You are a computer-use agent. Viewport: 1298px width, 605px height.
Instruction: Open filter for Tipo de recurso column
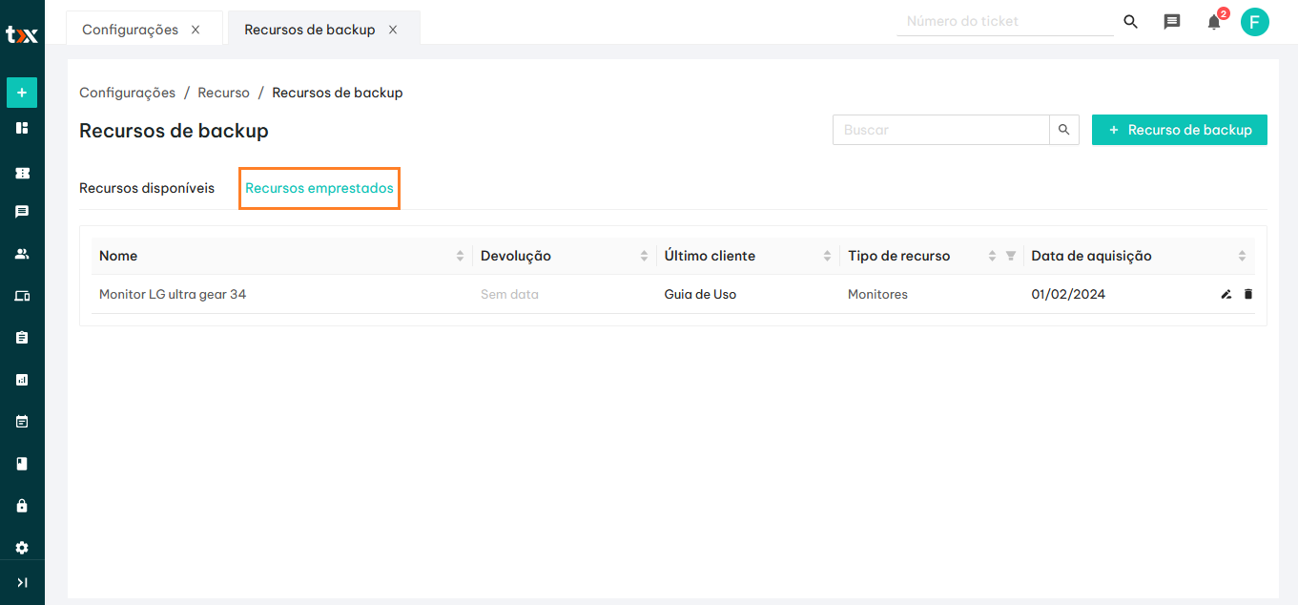click(1011, 256)
